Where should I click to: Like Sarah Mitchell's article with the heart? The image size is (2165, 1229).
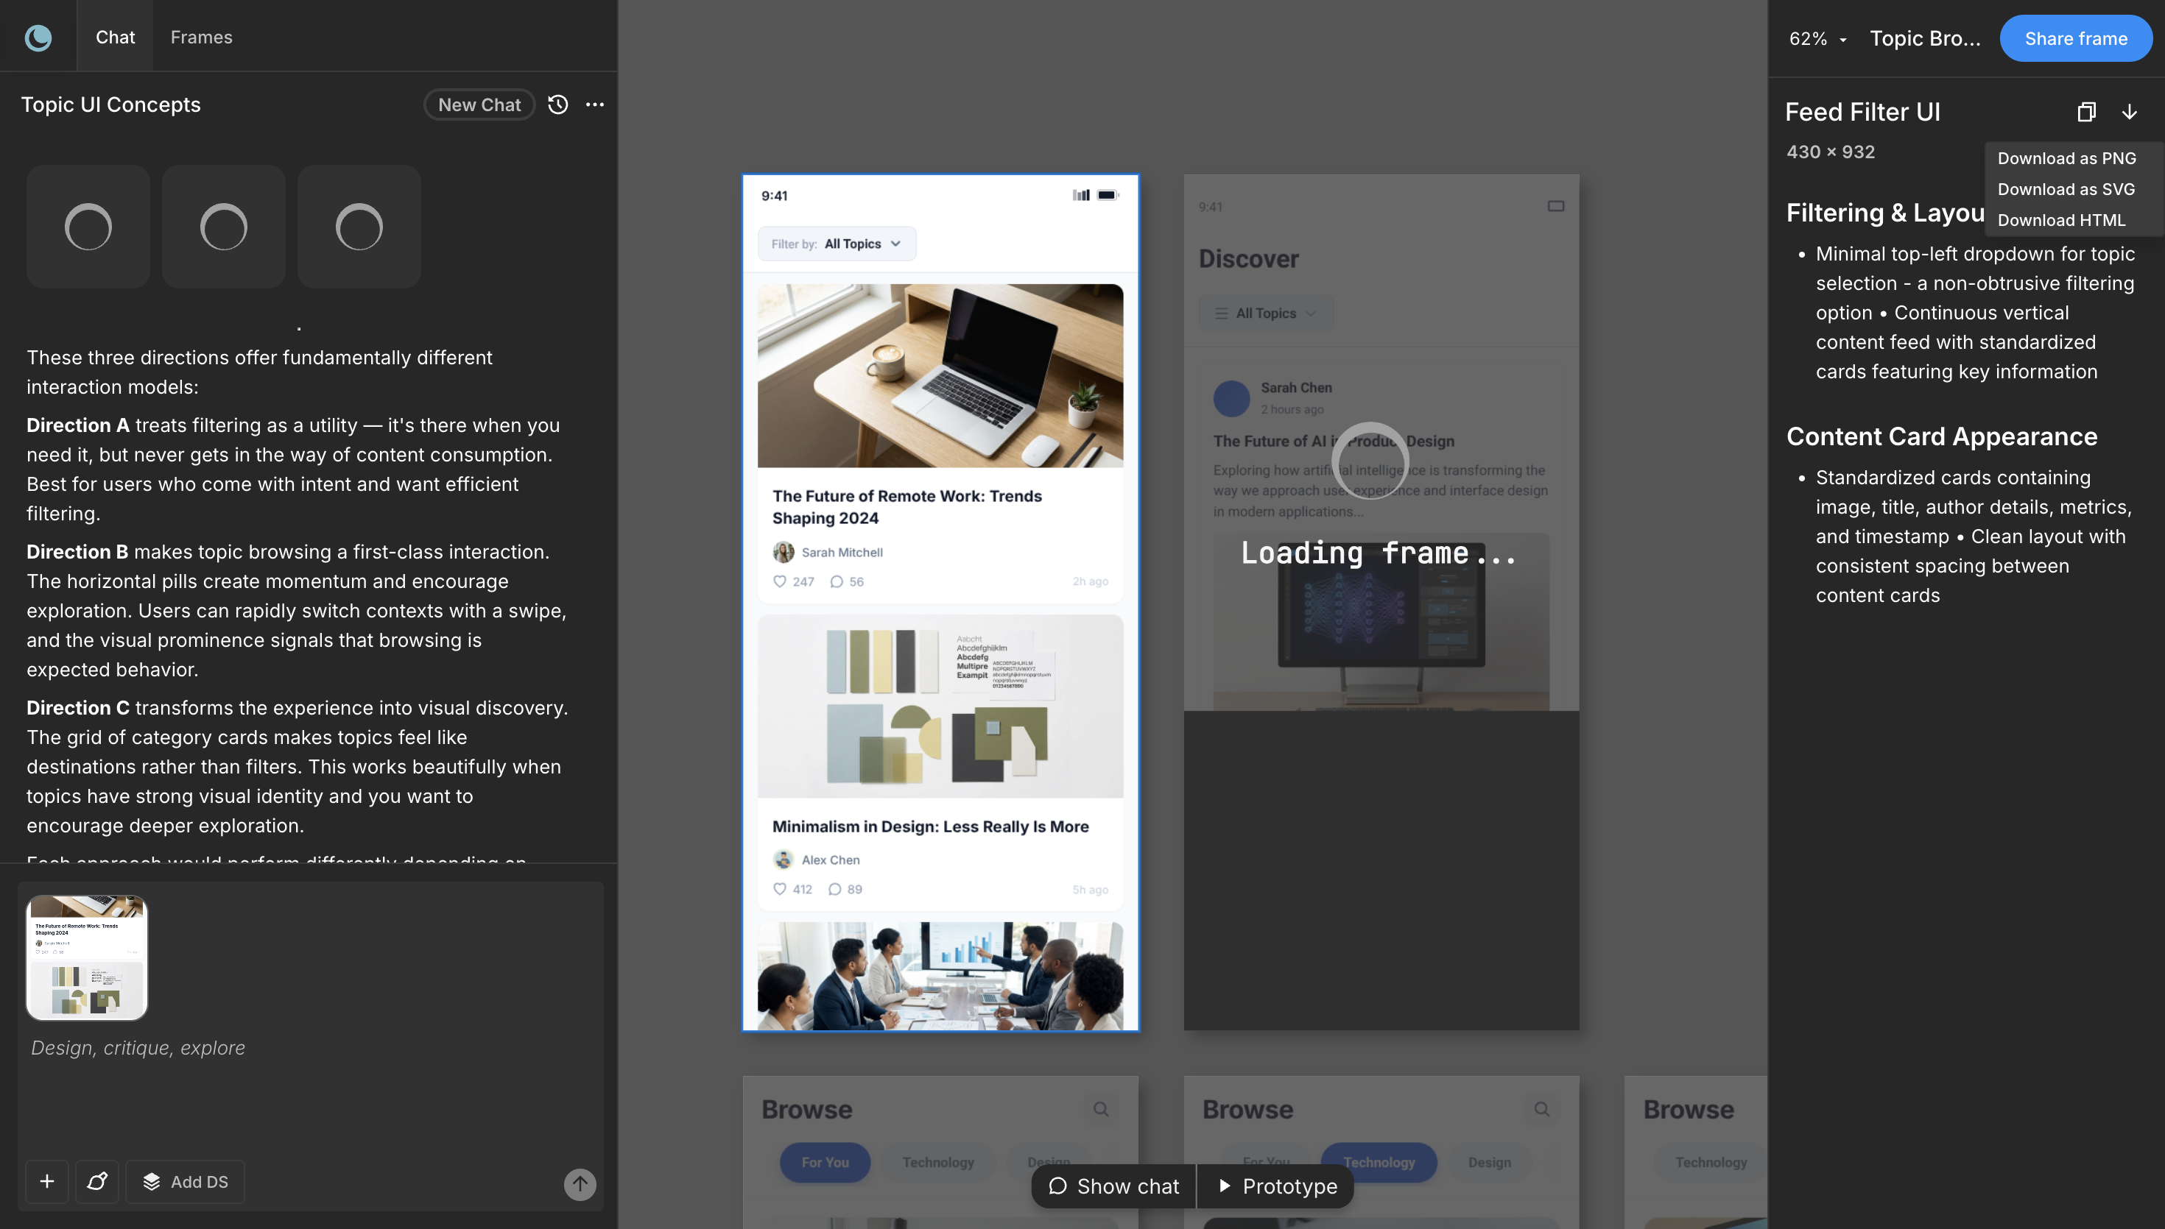781,581
